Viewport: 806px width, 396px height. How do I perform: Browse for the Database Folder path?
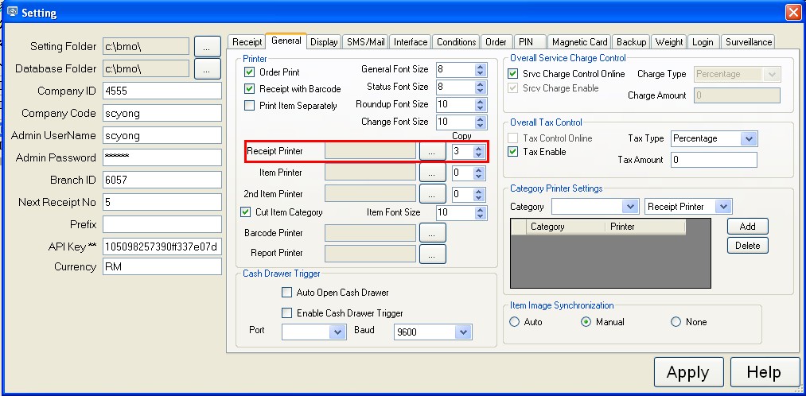pyautogui.click(x=207, y=68)
